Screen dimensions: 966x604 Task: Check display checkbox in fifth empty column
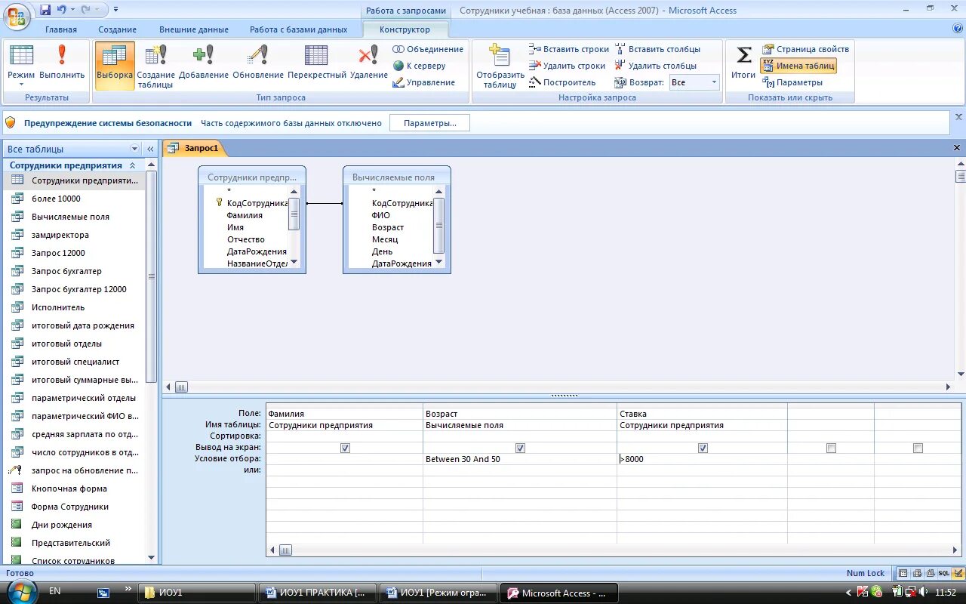pyautogui.click(x=918, y=448)
